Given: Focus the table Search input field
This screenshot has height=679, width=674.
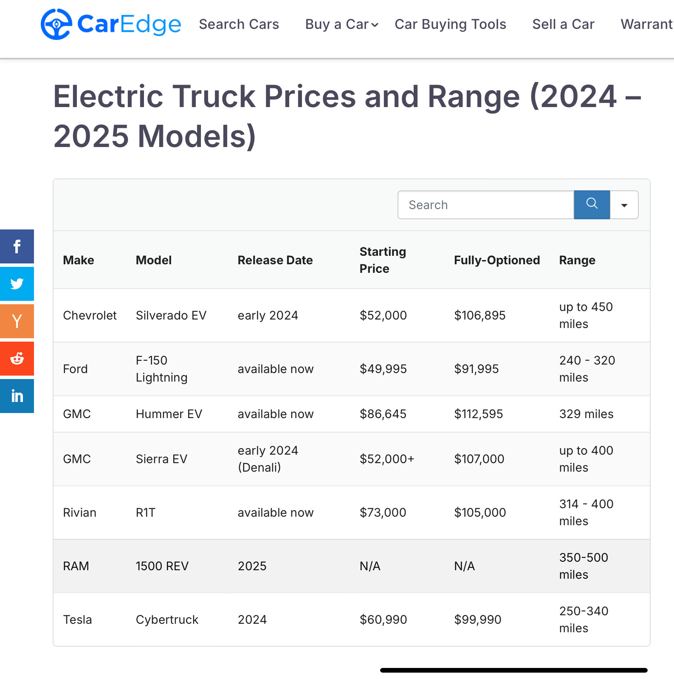Looking at the screenshot, I should [x=486, y=205].
